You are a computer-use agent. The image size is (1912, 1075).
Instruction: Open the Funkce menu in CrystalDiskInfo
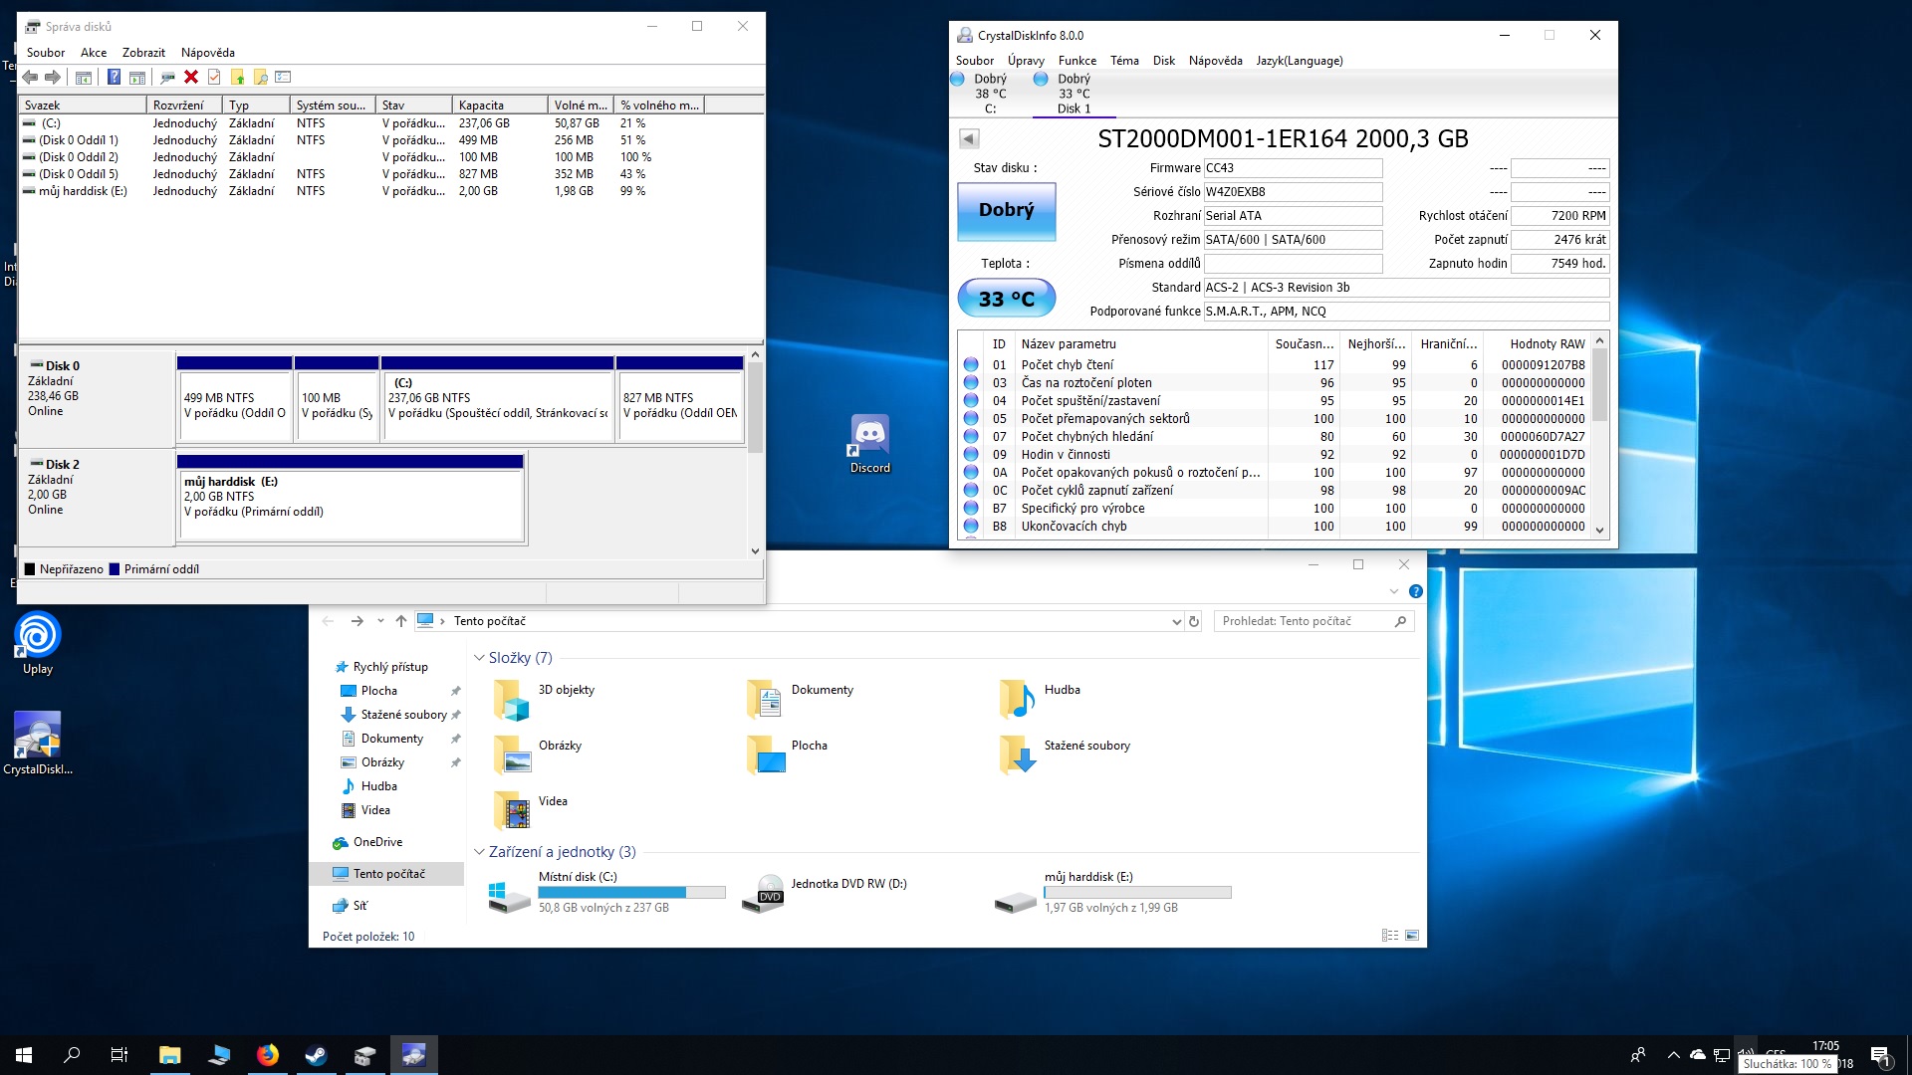point(1076,61)
